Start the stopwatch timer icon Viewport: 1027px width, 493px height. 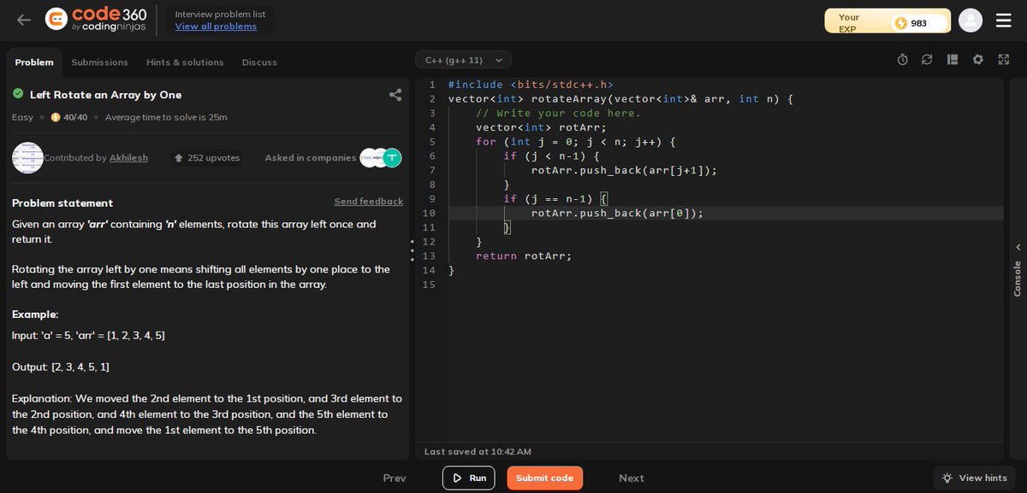click(902, 60)
